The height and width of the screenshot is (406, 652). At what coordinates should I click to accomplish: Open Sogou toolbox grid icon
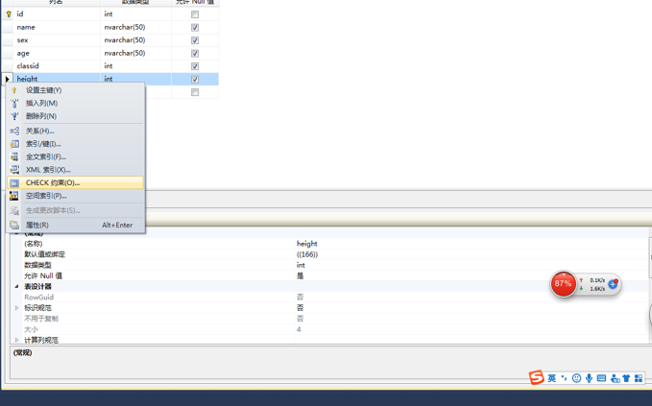(x=639, y=378)
